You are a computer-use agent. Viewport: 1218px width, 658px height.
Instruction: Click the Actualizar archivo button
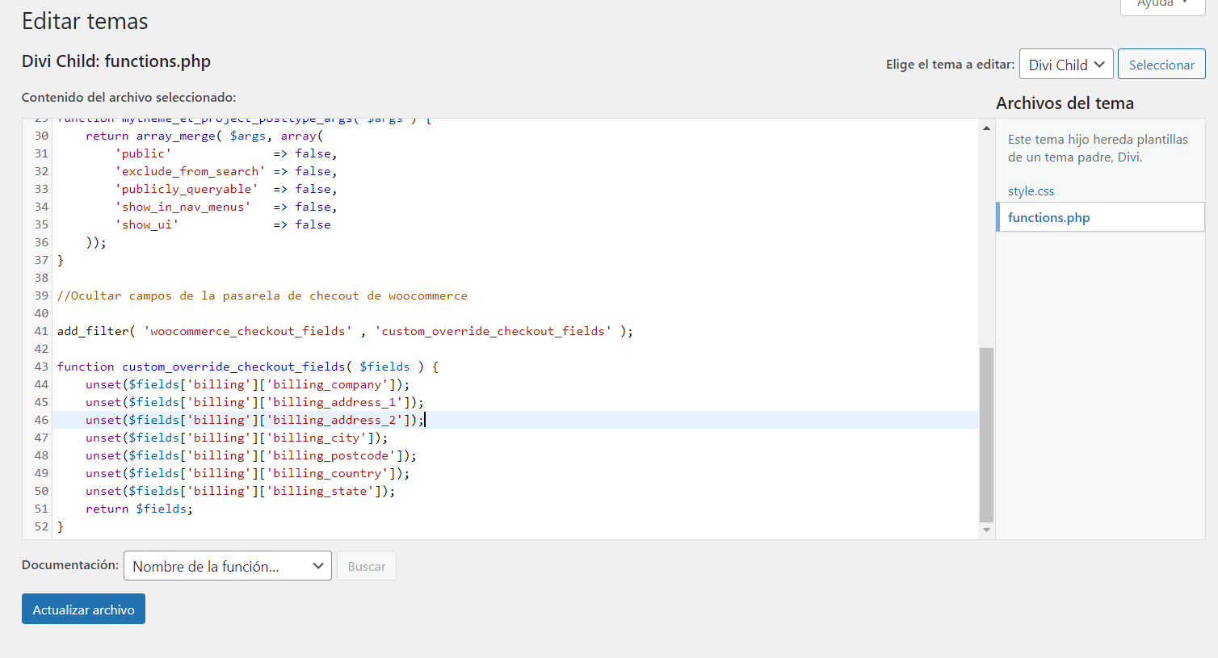83,610
